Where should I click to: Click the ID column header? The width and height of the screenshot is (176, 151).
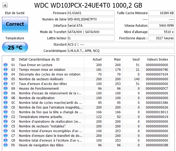13,60
